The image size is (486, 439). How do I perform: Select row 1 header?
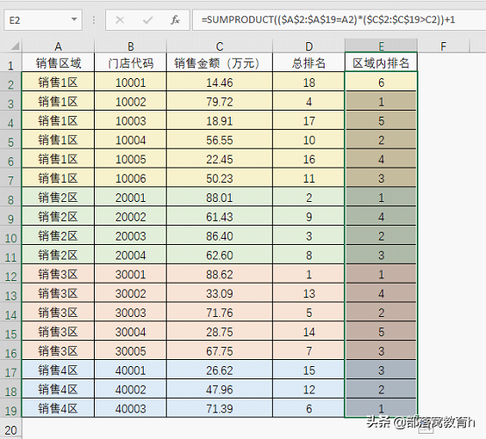11,63
